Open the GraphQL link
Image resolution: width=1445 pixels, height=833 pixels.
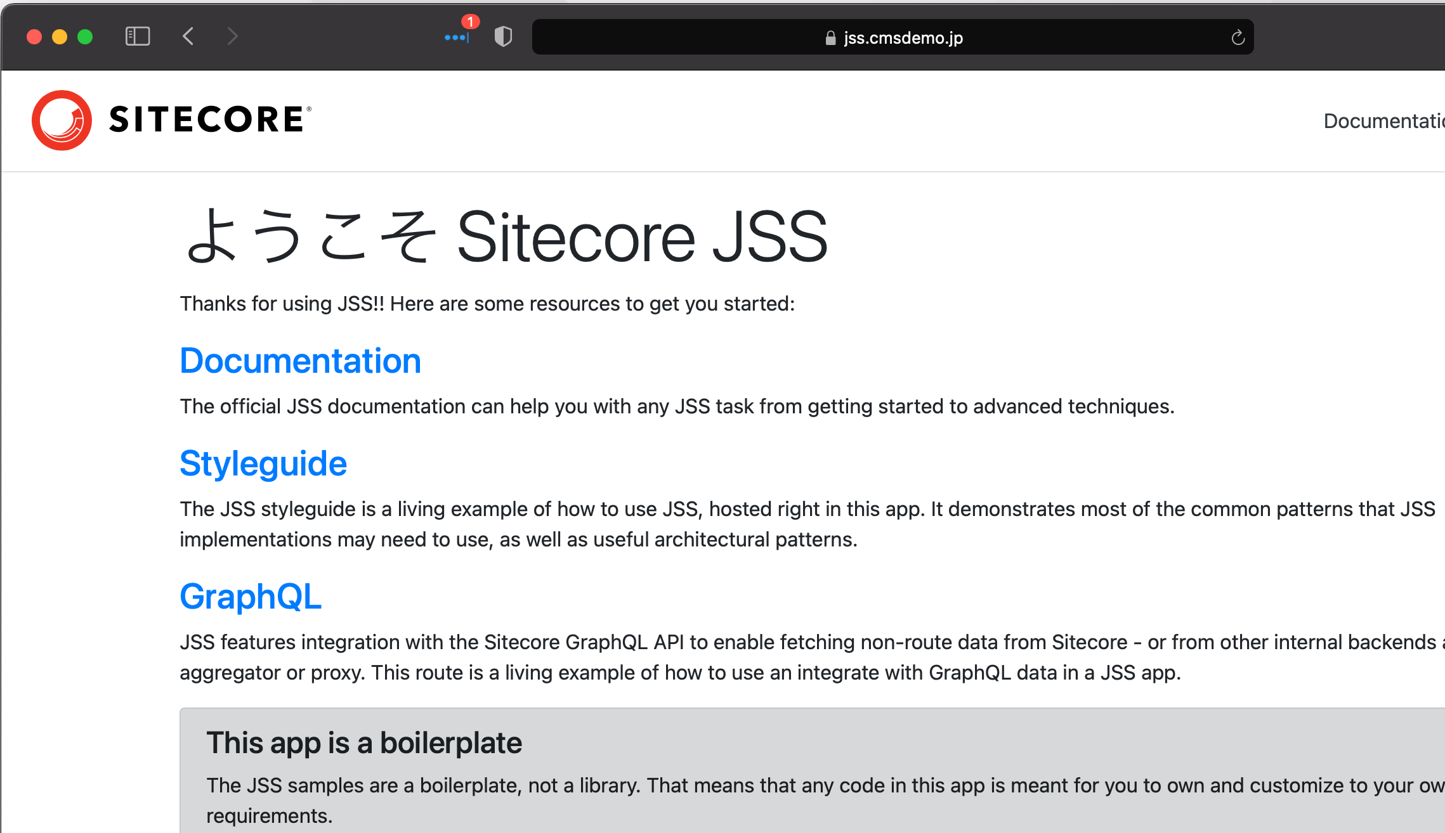251,597
